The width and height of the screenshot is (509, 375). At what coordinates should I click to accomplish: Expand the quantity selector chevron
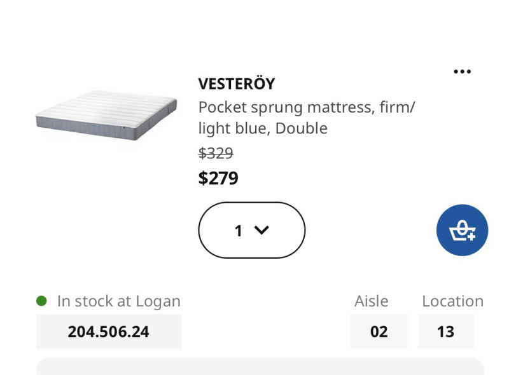tap(261, 230)
